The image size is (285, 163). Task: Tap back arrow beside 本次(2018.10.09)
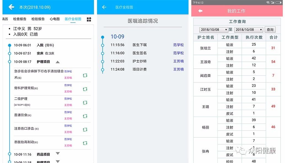(x=11, y=7)
